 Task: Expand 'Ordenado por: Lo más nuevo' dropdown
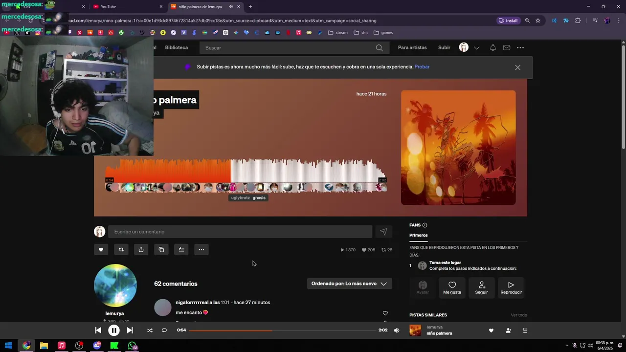[x=349, y=284]
